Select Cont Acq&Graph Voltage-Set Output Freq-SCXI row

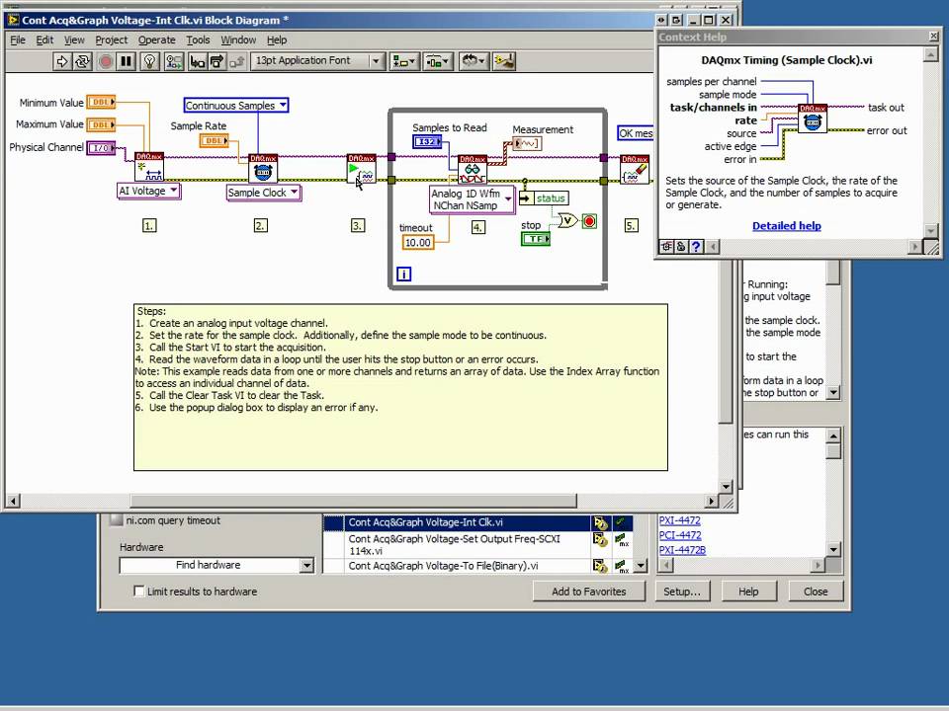[x=477, y=544]
